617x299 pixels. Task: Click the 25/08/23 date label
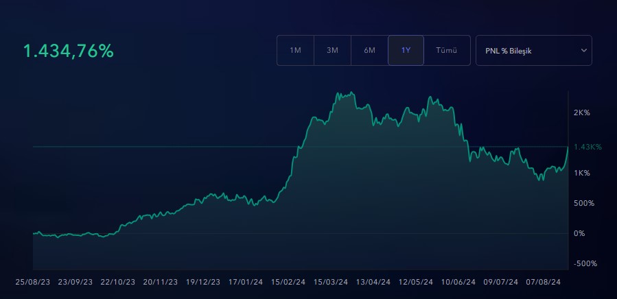[x=33, y=282]
